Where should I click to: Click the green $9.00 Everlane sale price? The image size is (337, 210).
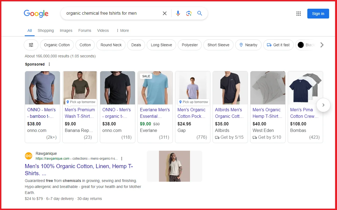point(145,124)
